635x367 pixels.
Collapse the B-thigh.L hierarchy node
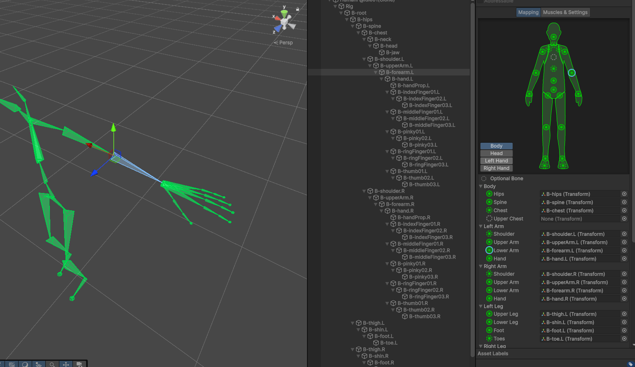click(353, 323)
